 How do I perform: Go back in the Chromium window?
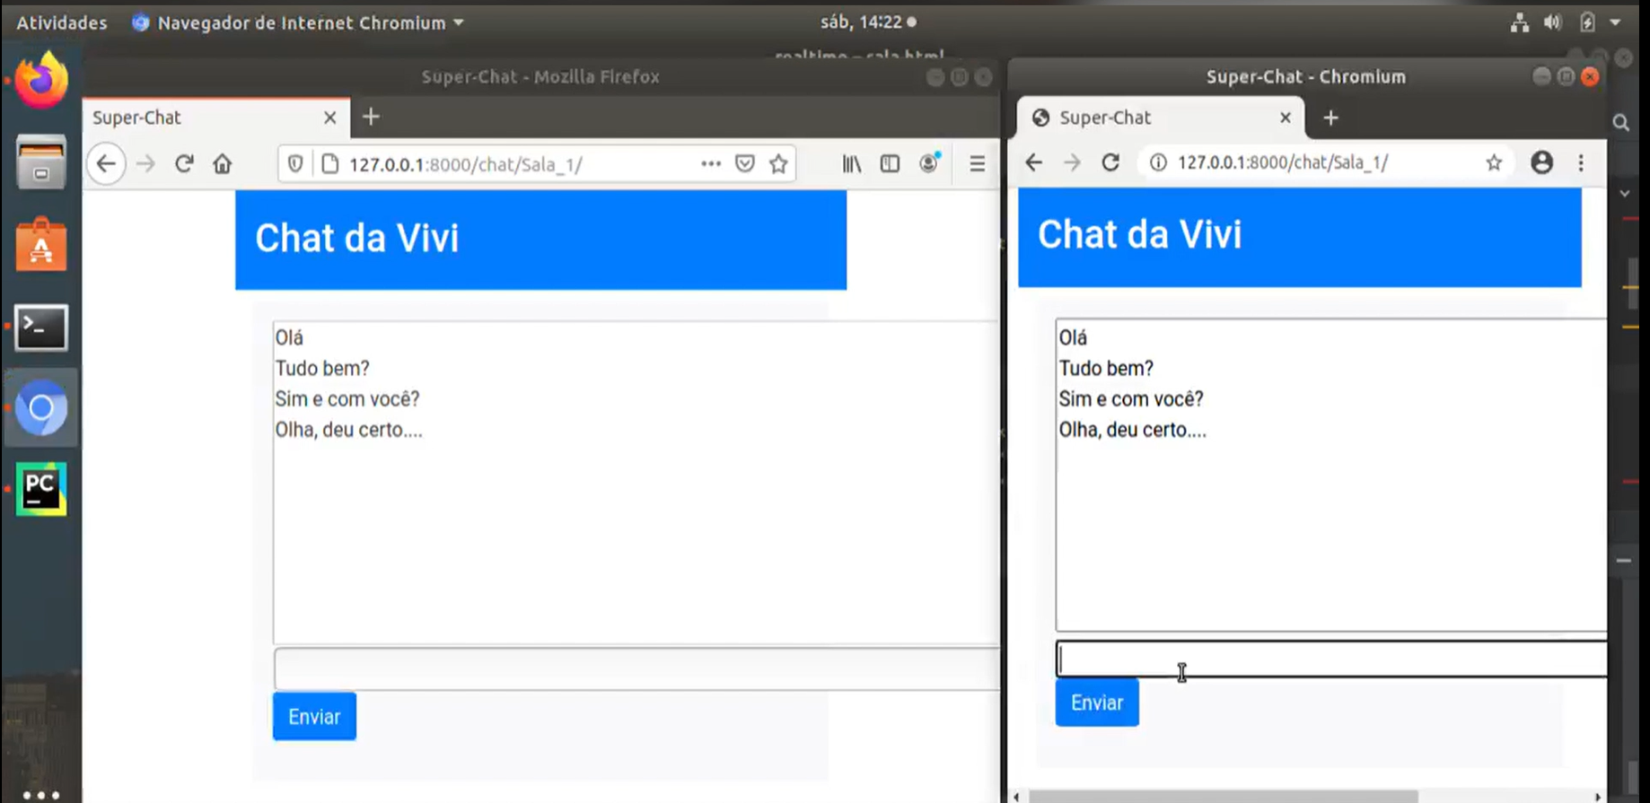tap(1034, 162)
